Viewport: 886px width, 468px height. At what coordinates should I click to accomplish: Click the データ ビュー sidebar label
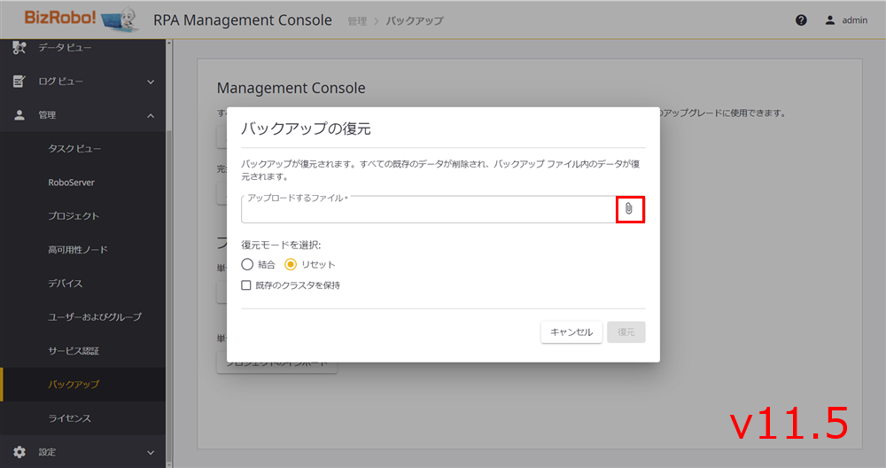click(x=65, y=48)
